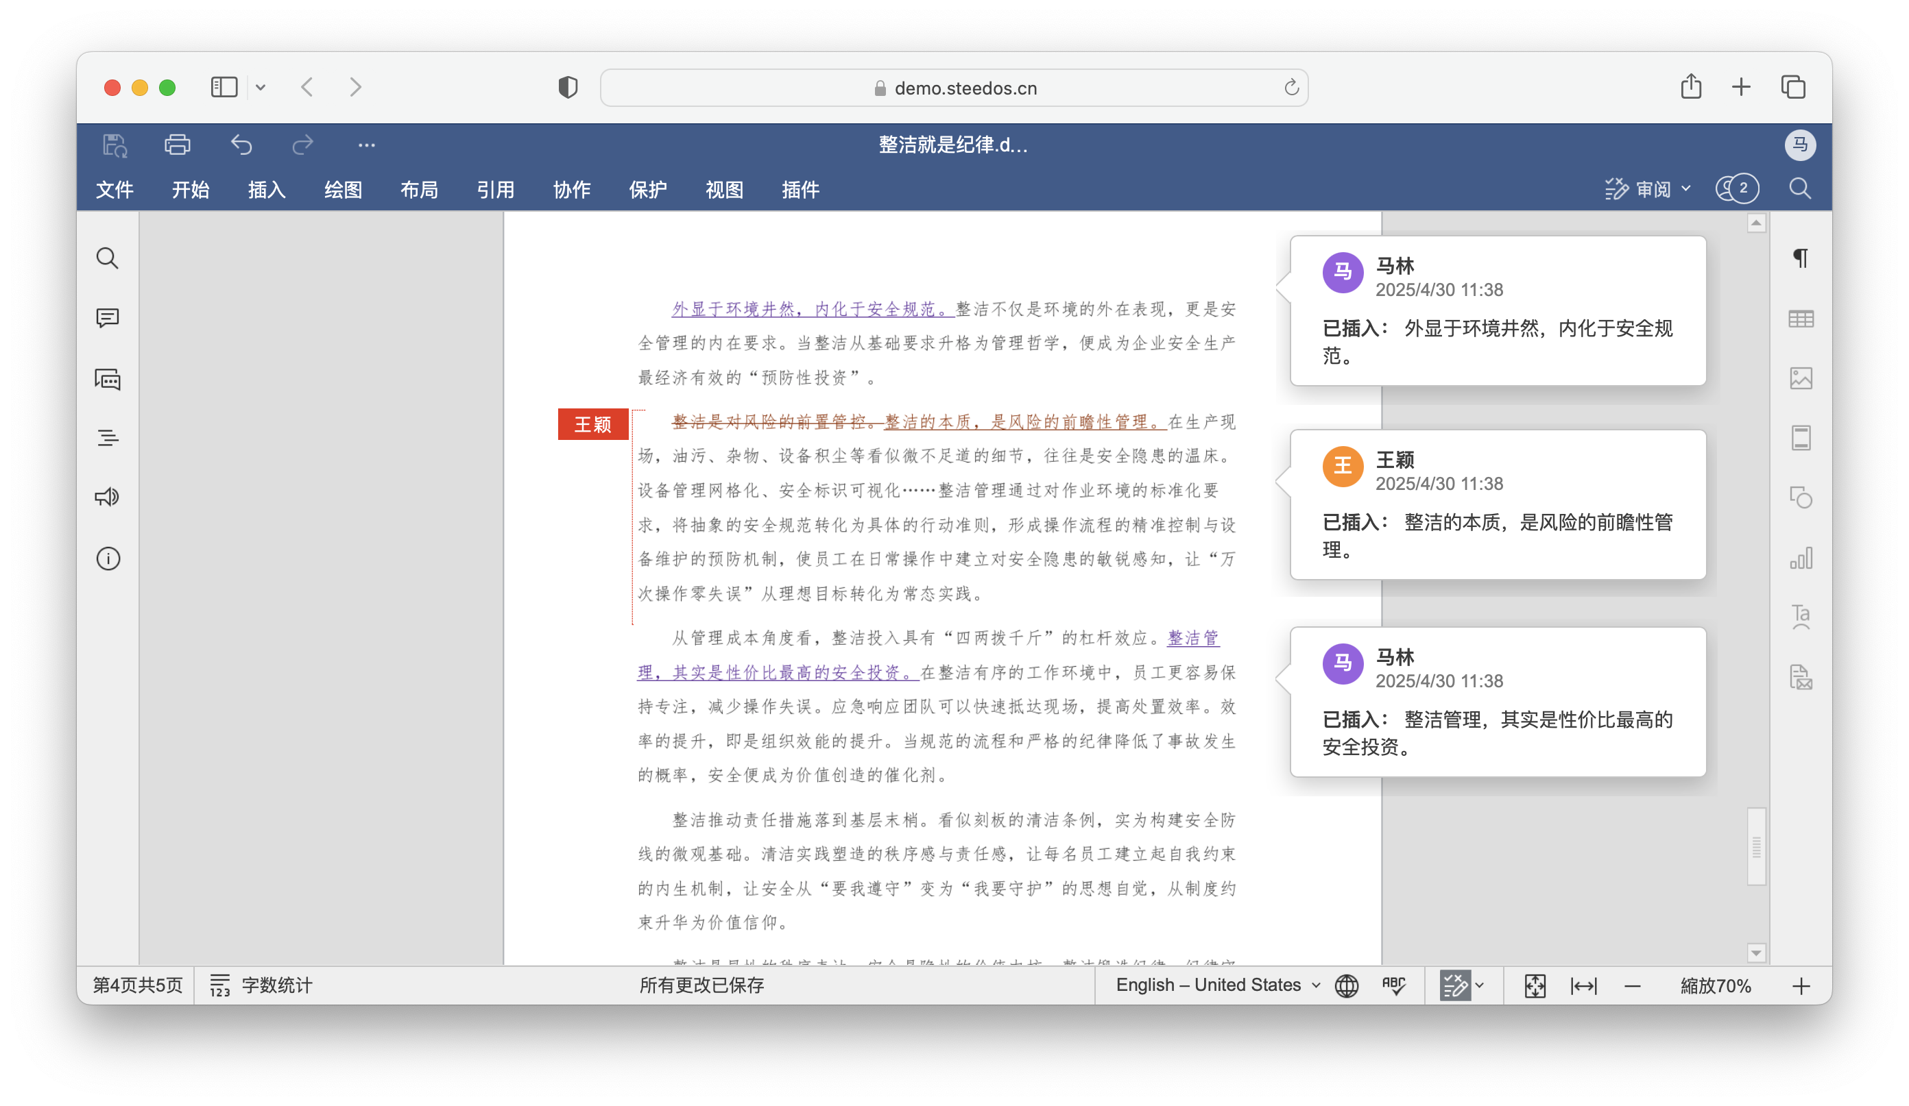Click the red 王颖 author tag
Image resolution: width=1909 pixels, height=1106 pixels.
(592, 424)
